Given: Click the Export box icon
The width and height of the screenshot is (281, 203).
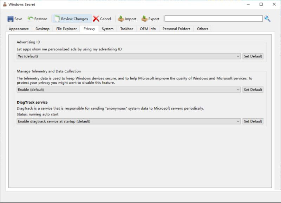Looking at the screenshot, I should point(144,19).
